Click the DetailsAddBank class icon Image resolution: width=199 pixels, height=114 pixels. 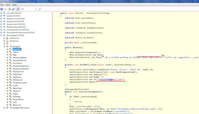[10, 58]
